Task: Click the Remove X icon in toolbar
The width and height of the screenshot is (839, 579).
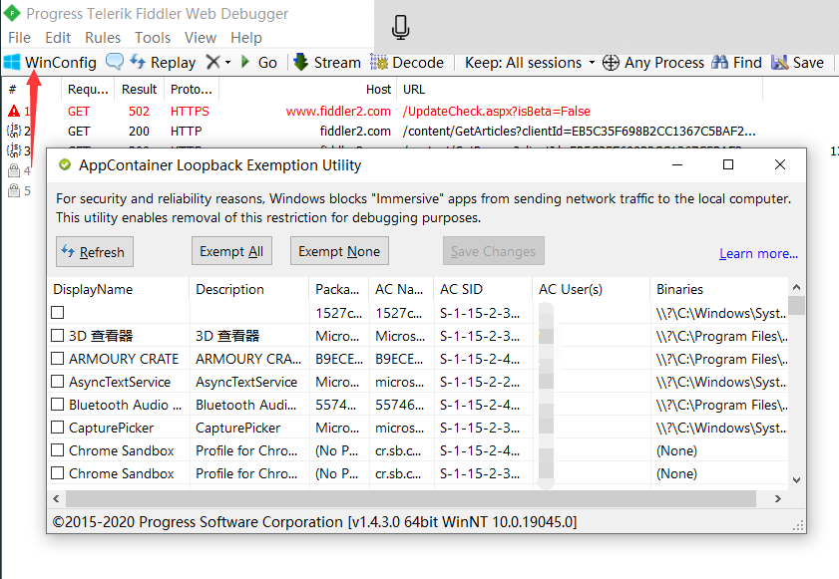Action: 212,62
